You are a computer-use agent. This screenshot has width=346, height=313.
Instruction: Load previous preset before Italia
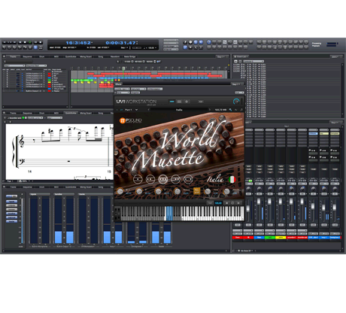pos(148,110)
